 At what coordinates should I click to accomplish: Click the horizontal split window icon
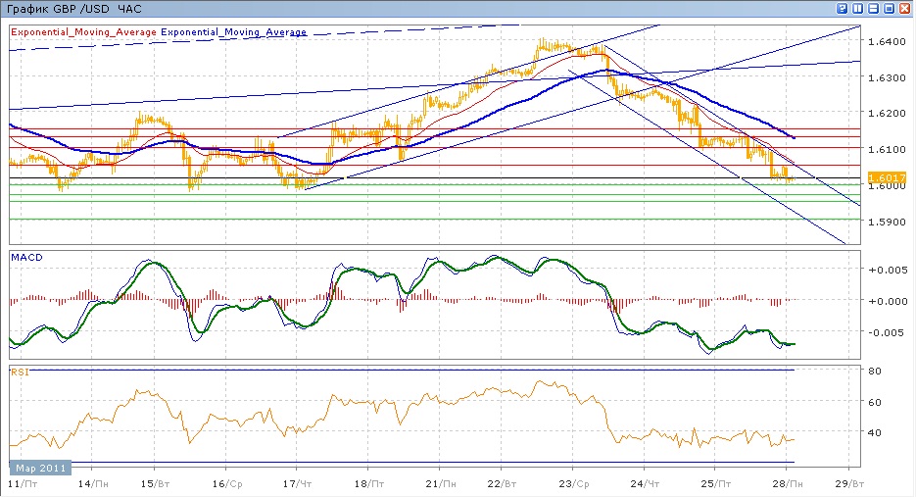[874, 9]
